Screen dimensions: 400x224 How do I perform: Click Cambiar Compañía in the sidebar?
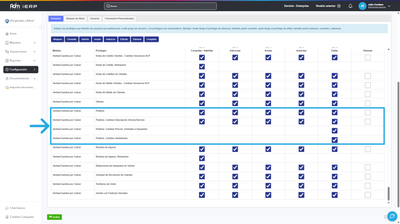coord(21,217)
